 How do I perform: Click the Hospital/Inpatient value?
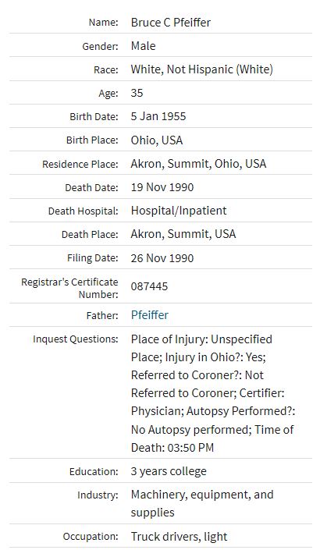(x=179, y=211)
